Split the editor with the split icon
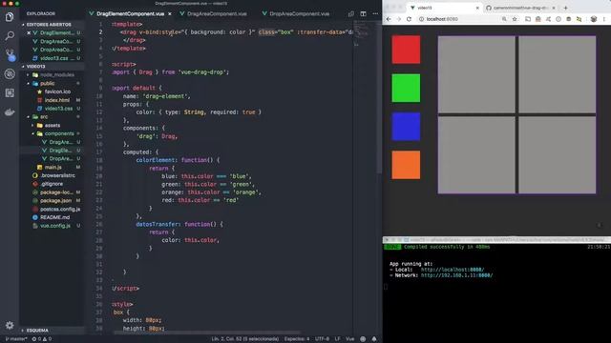Image resolution: width=611 pixels, height=343 pixels. point(363,13)
